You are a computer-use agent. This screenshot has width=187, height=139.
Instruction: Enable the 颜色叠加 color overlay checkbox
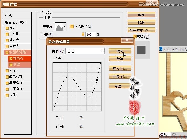point(7,77)
